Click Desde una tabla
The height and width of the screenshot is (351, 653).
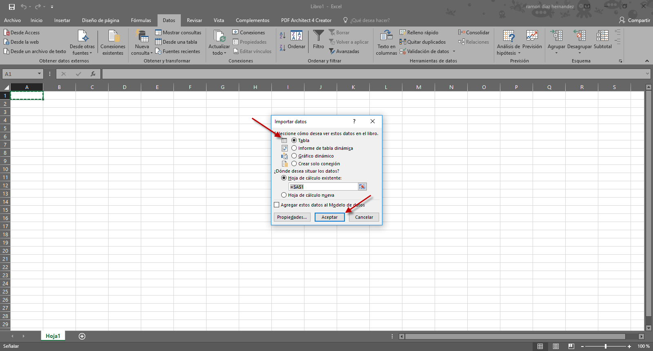click(176, 42)
